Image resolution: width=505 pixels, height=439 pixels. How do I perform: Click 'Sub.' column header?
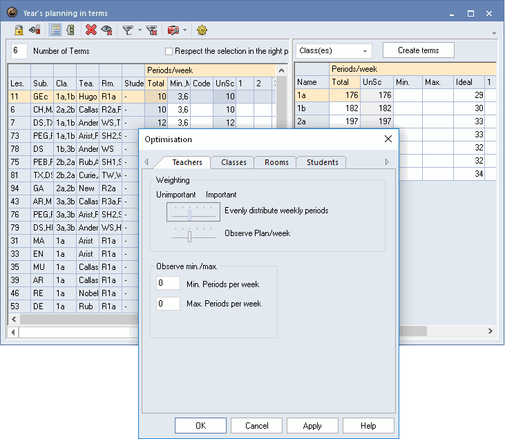coord(42,84)
